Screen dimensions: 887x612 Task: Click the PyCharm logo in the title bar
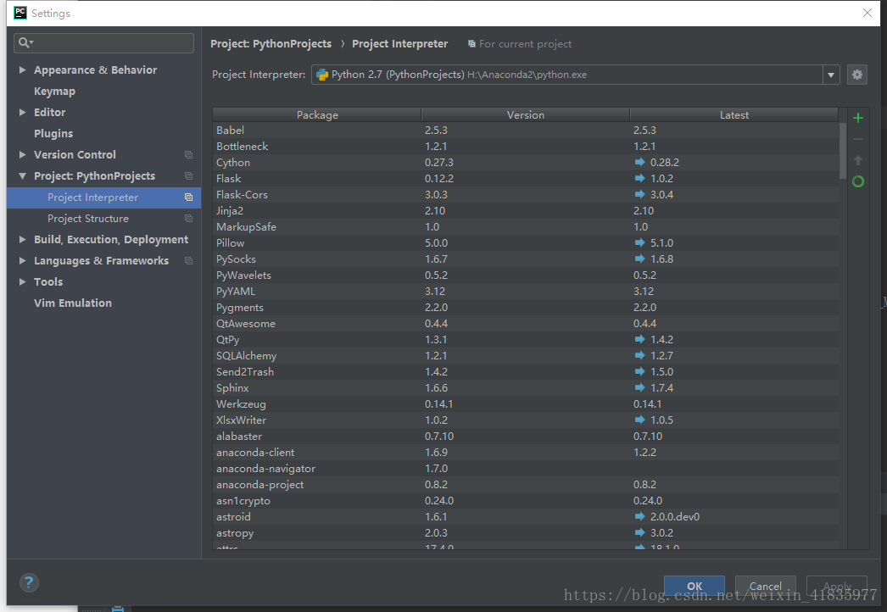coord(20,13)
